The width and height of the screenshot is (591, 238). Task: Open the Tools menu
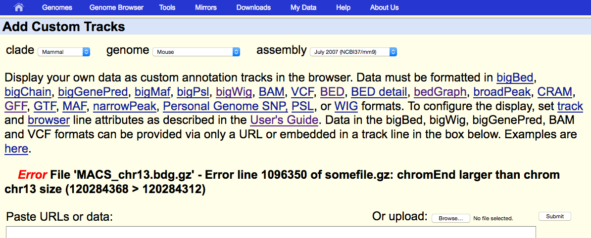(167, 7)
